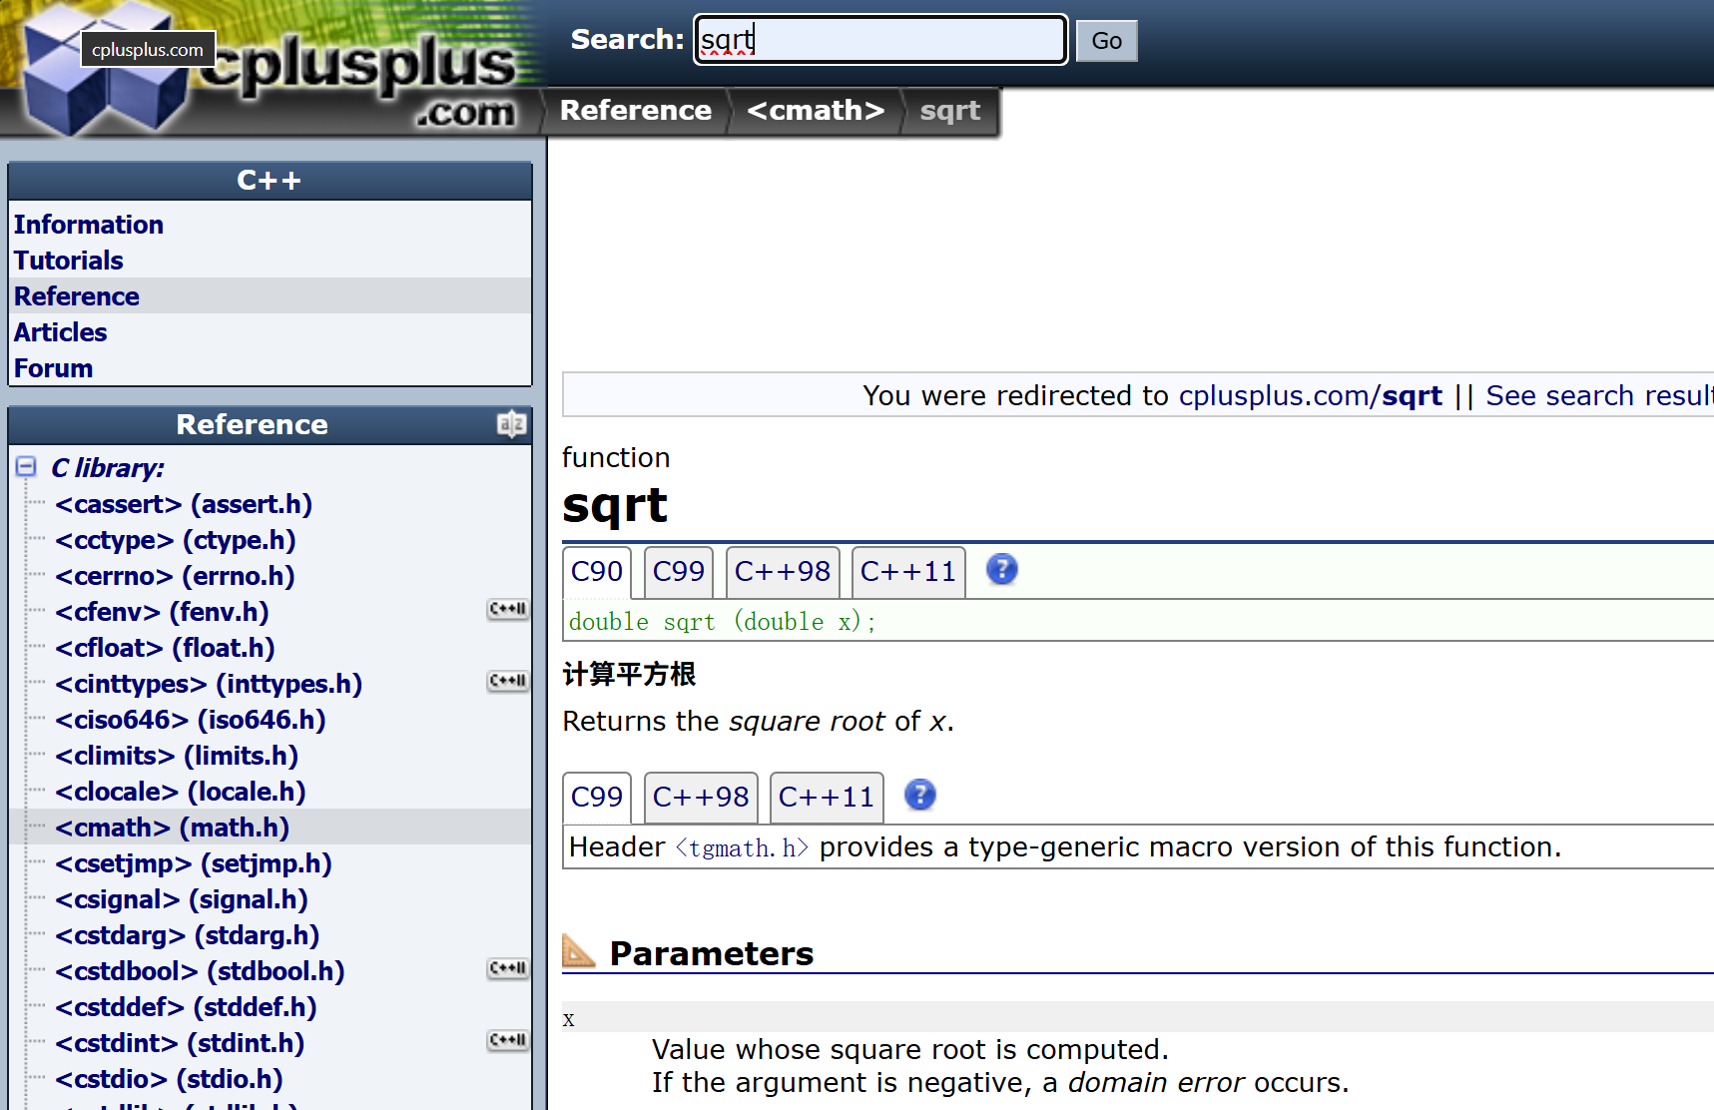Focus the Search input field
The width and height of the screenshot is (1714, 1110).
[x=880, y=40]
